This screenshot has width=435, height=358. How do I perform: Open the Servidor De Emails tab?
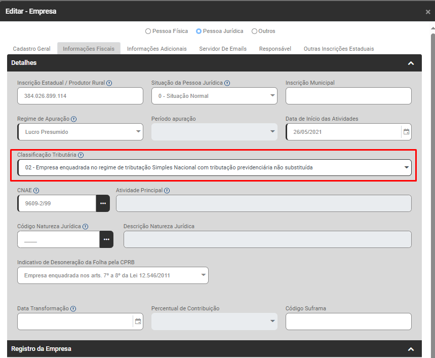[223, 49]
